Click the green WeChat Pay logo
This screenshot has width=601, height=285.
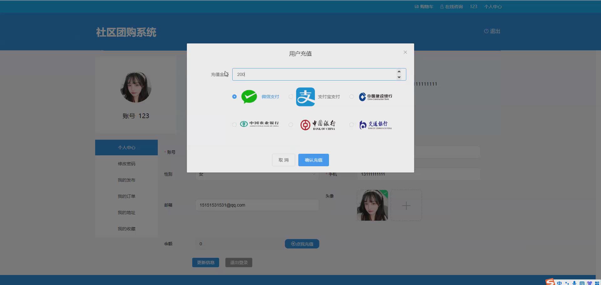click(x=249, y=97)
